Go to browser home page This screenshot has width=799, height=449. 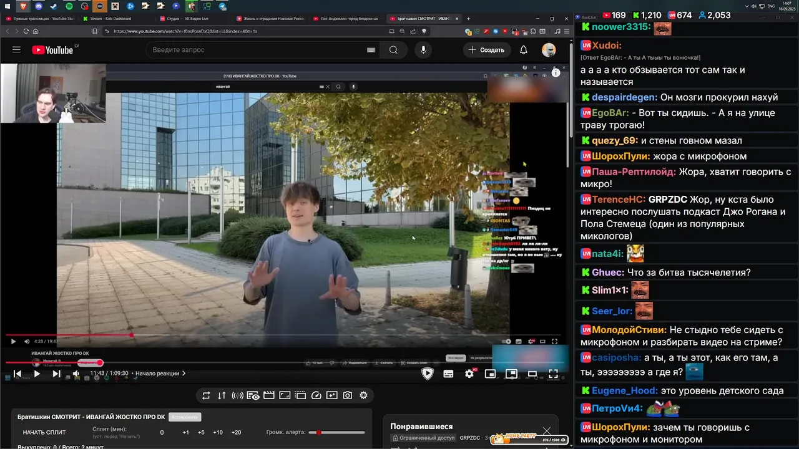click(36, 31)
